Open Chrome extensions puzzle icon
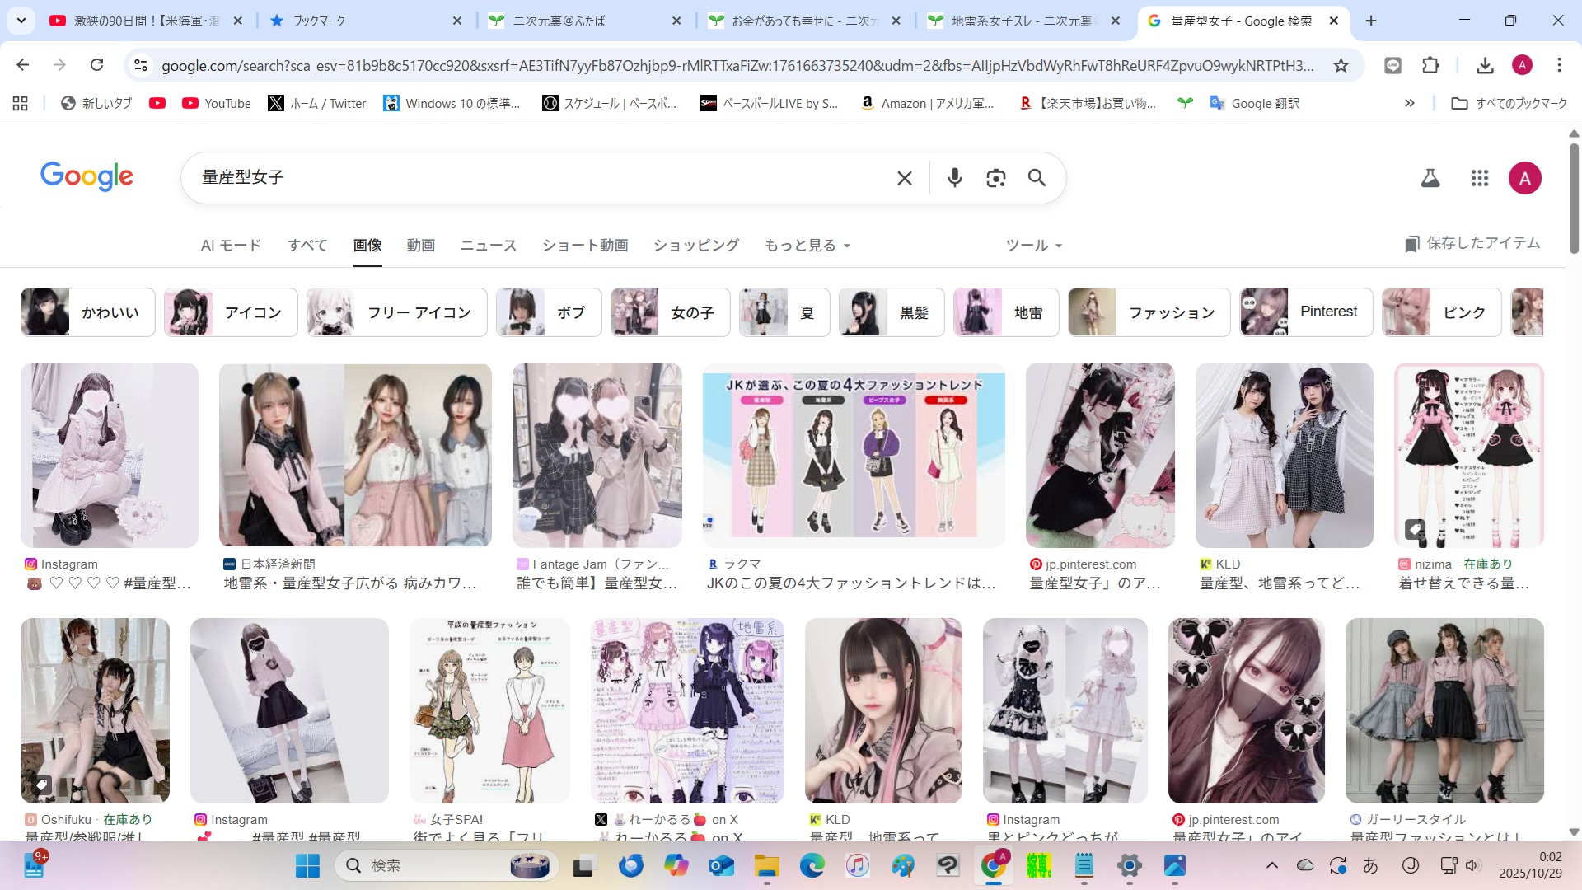Viewport: 1582px width, 890px height. point(1430,65)
